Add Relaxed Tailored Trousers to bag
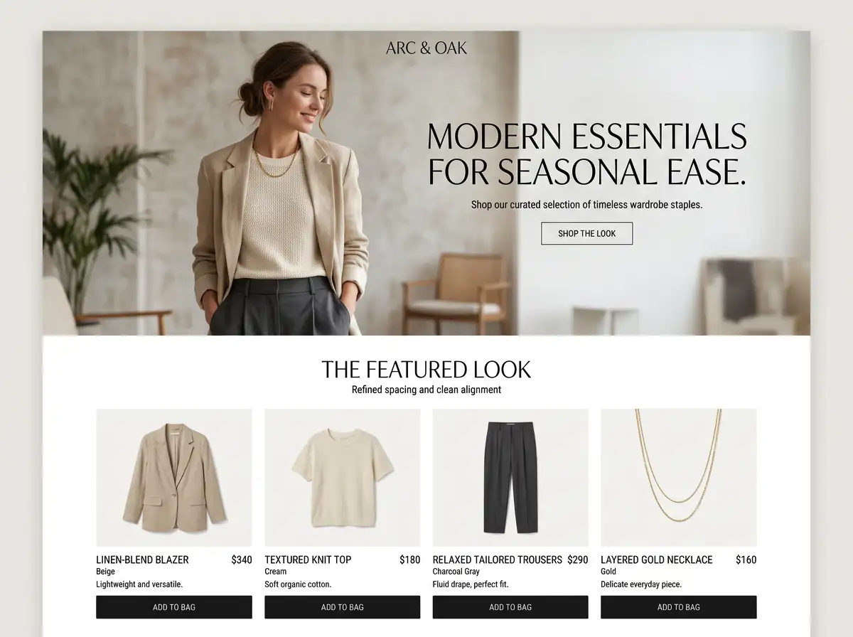The width and height of the screenshot is (853, 637). coord(510,607)
